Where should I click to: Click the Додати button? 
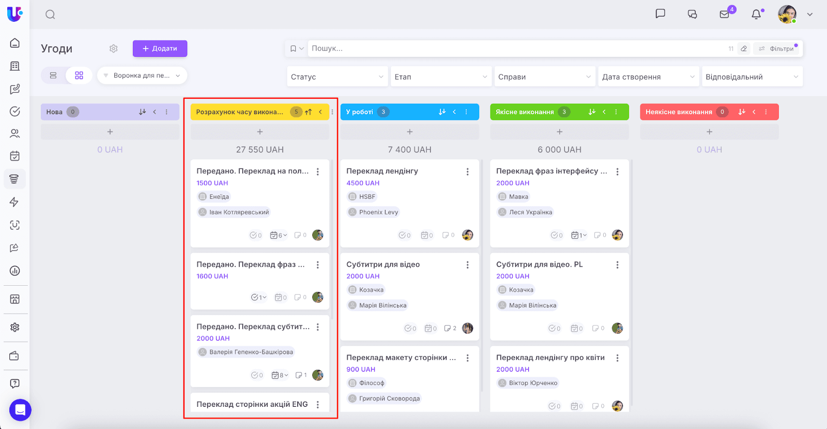click(160, 49)
